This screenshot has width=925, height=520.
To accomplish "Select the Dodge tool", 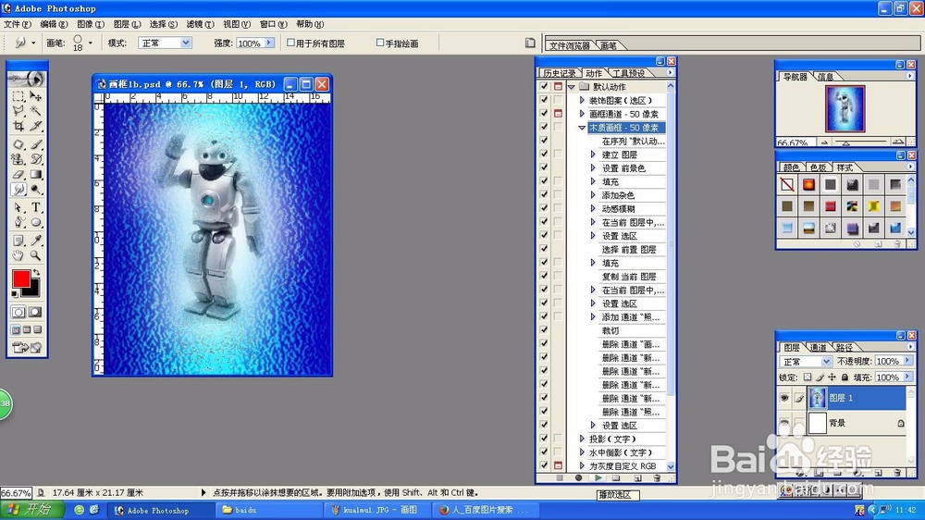I will pos(36,190).
